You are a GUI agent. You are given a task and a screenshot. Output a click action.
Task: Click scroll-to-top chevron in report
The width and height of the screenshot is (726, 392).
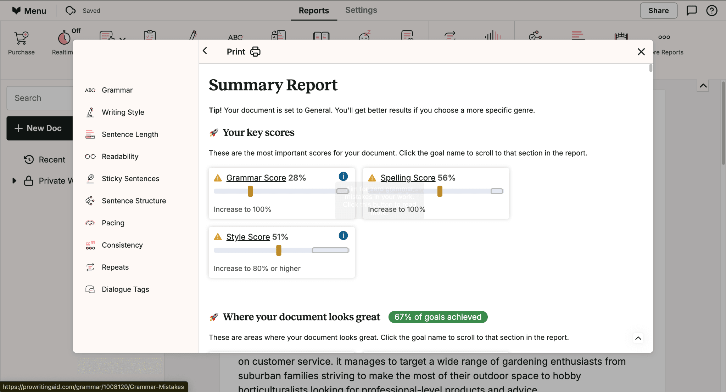(638, 338)
